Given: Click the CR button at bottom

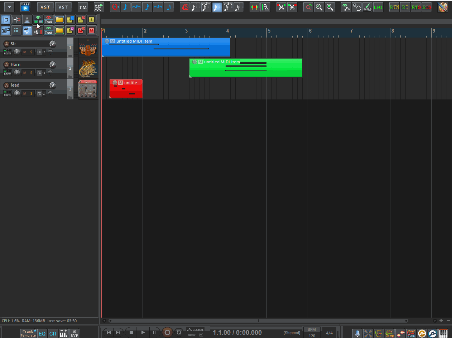Looking at the screenshot, I should click(53, 333).
